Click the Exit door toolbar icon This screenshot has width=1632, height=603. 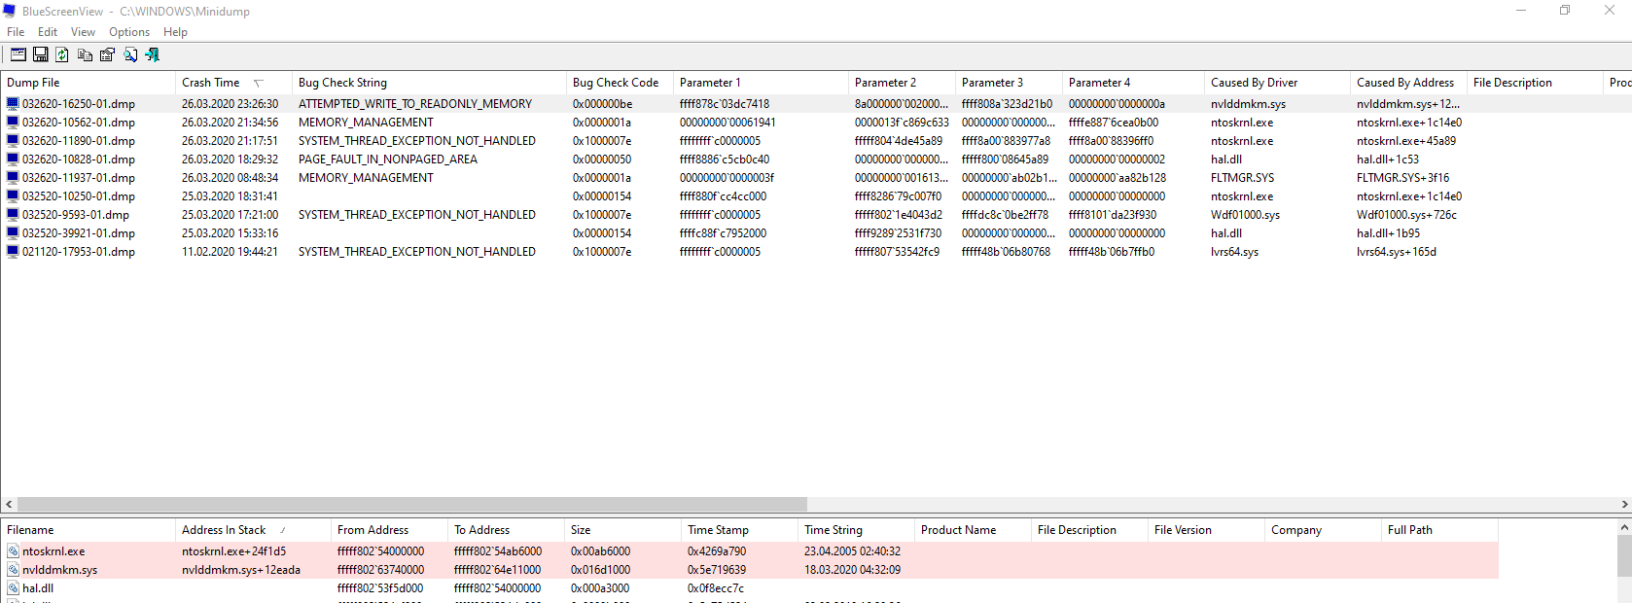point(153,55)
